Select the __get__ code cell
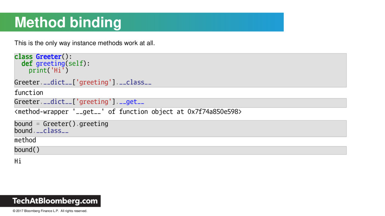The image size is (385, 216). (180, 103)
